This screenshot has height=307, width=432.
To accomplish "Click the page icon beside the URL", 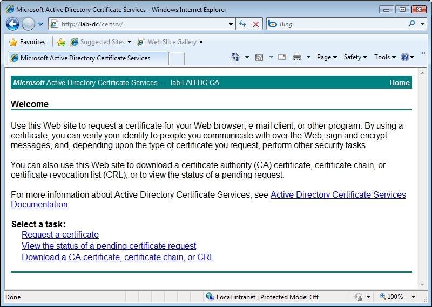I will tap(55, 24).
